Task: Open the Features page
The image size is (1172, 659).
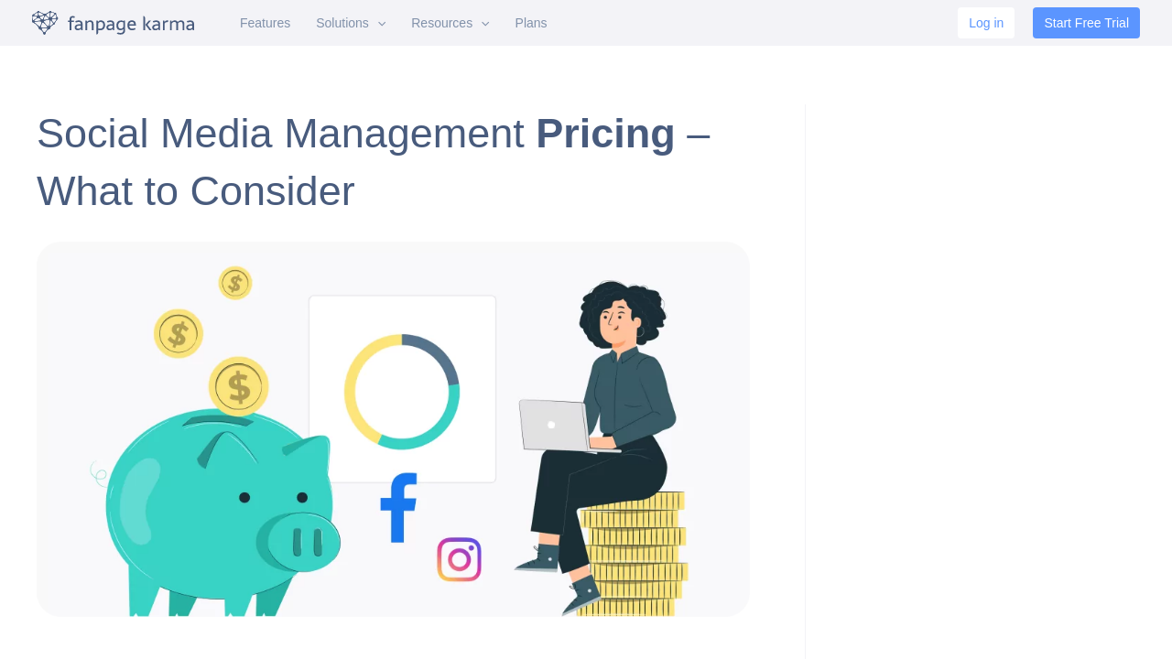Action: (265, 23)
